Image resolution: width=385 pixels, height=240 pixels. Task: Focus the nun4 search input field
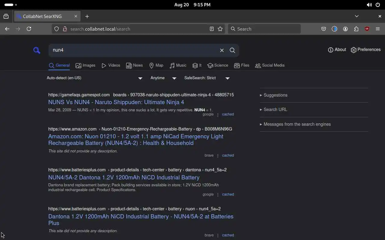[134, 50]
